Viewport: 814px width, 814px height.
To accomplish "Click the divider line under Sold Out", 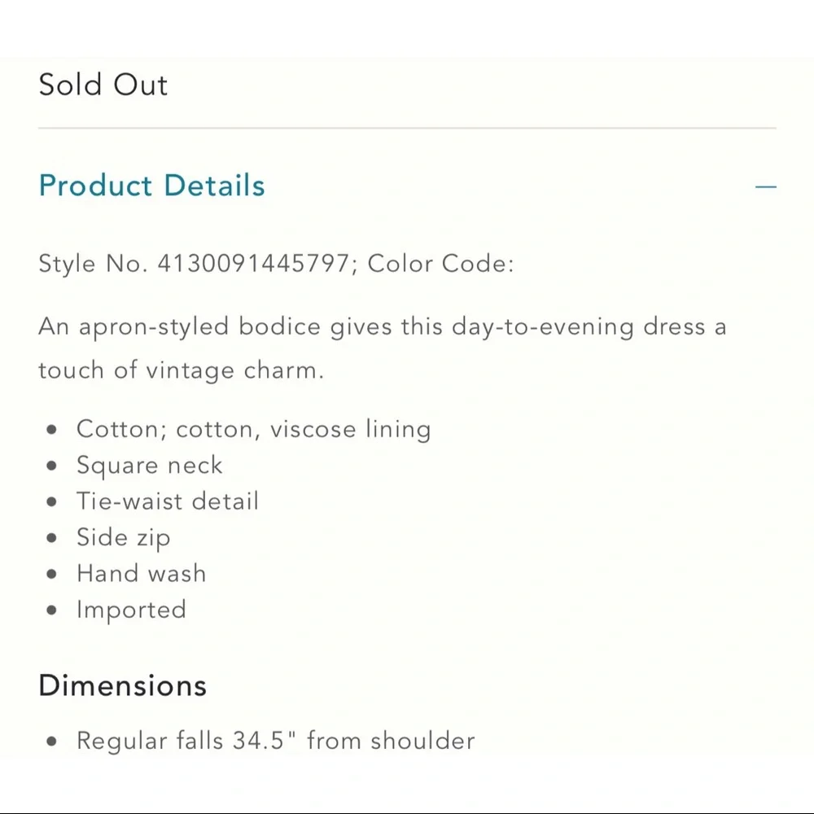I will tap(407, 126).
